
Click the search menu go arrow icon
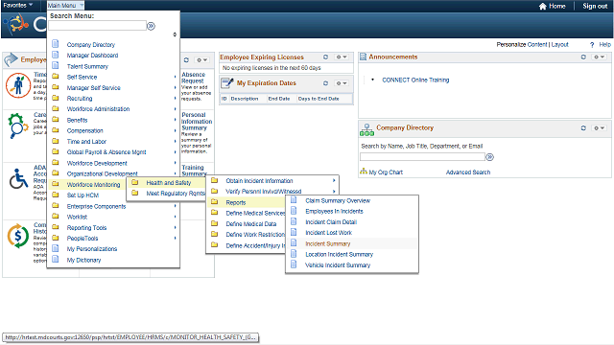click(151, 26)
